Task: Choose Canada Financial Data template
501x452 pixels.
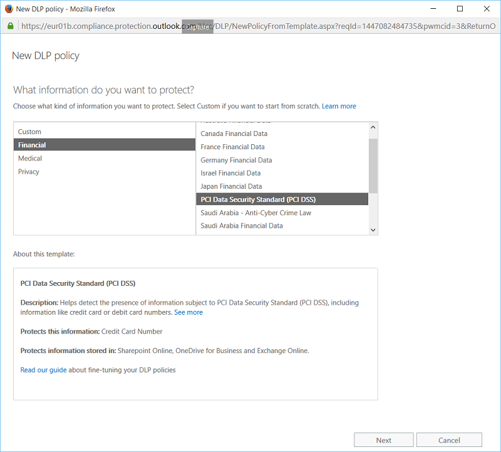Action: tap(282, 134)
